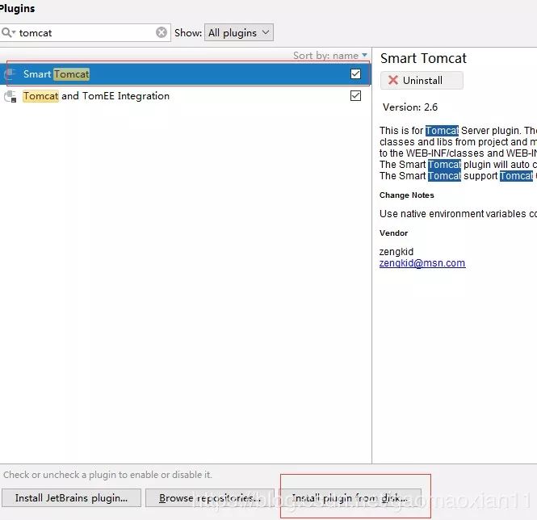Click the Plugins dialog heading
The height and width of the screenshot is (520, 537).
tap(17, 8)
